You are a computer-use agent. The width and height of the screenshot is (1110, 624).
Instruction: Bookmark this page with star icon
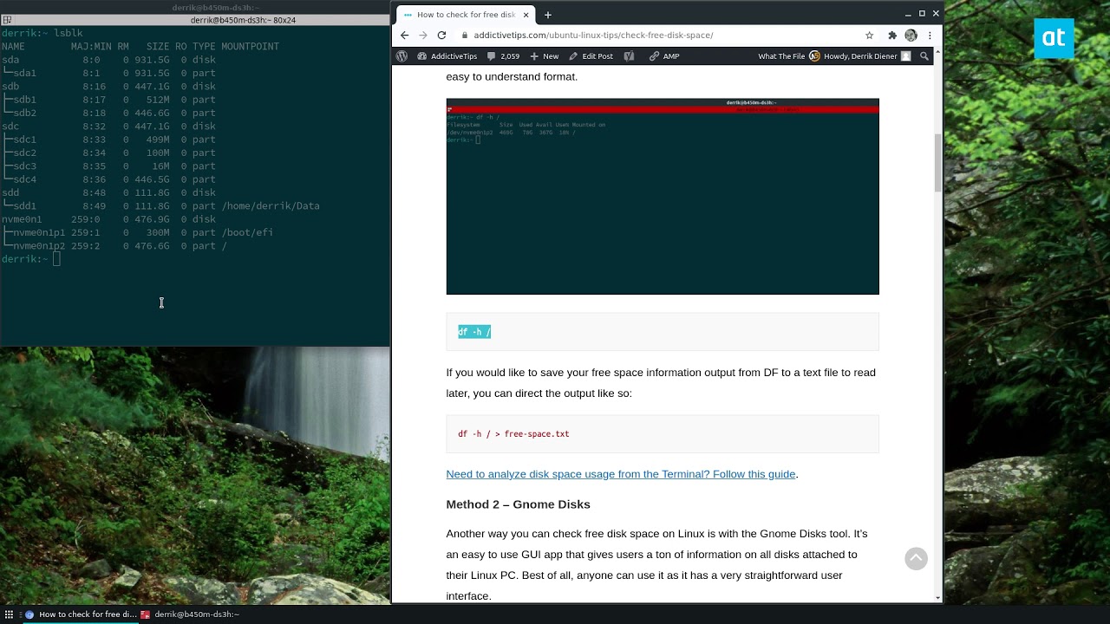[869, 36]
